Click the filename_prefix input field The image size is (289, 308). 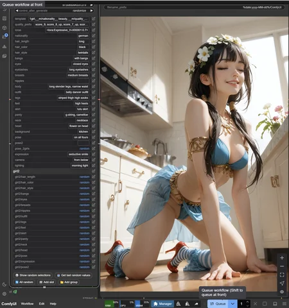pyautogui.click(x=195, y=7)
